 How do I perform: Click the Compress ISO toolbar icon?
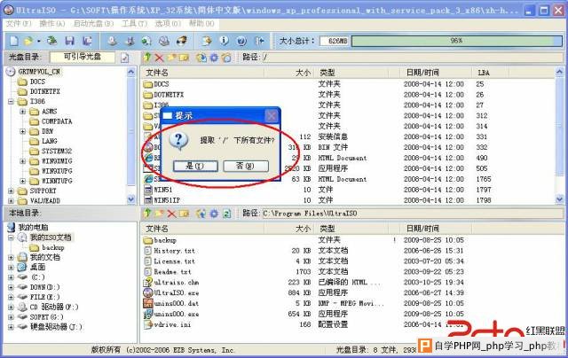(130, 41)
